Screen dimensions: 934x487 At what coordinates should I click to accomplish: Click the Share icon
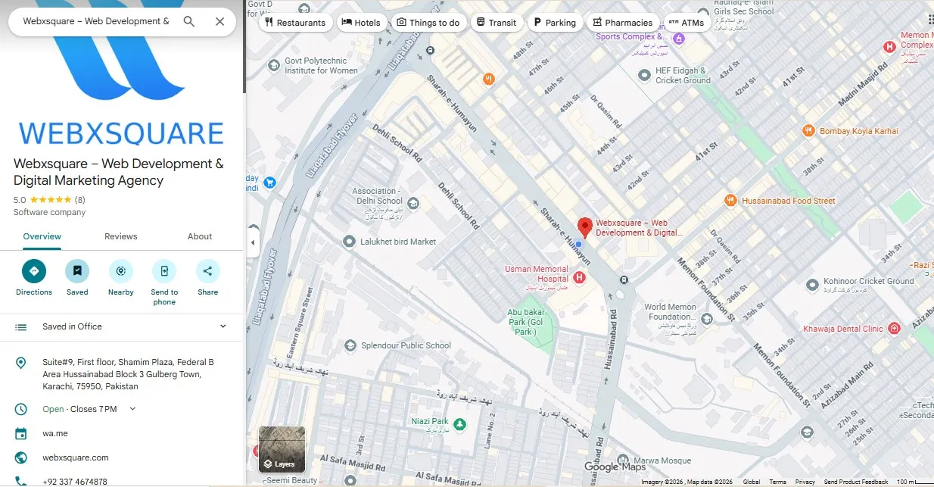point(207,271)
